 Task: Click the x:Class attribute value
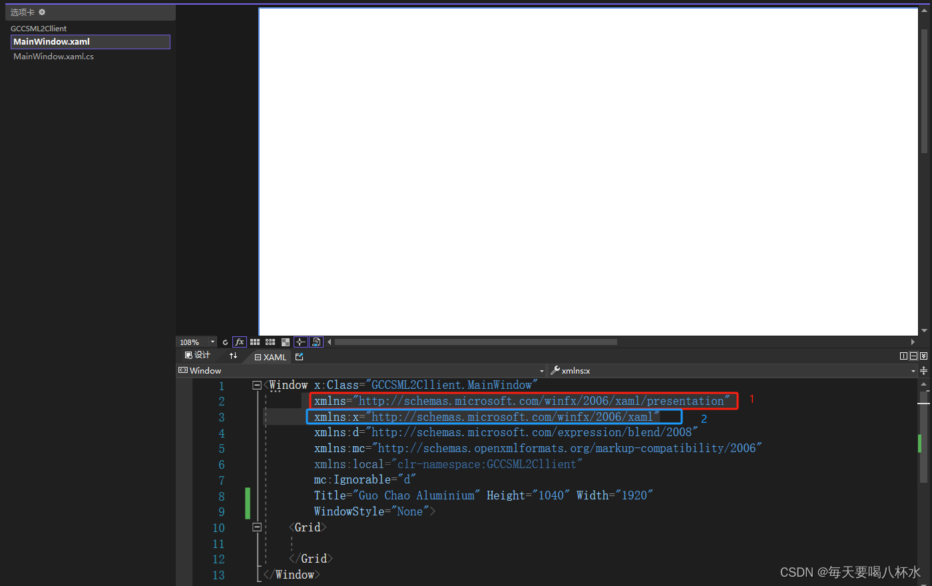(451, 385)
